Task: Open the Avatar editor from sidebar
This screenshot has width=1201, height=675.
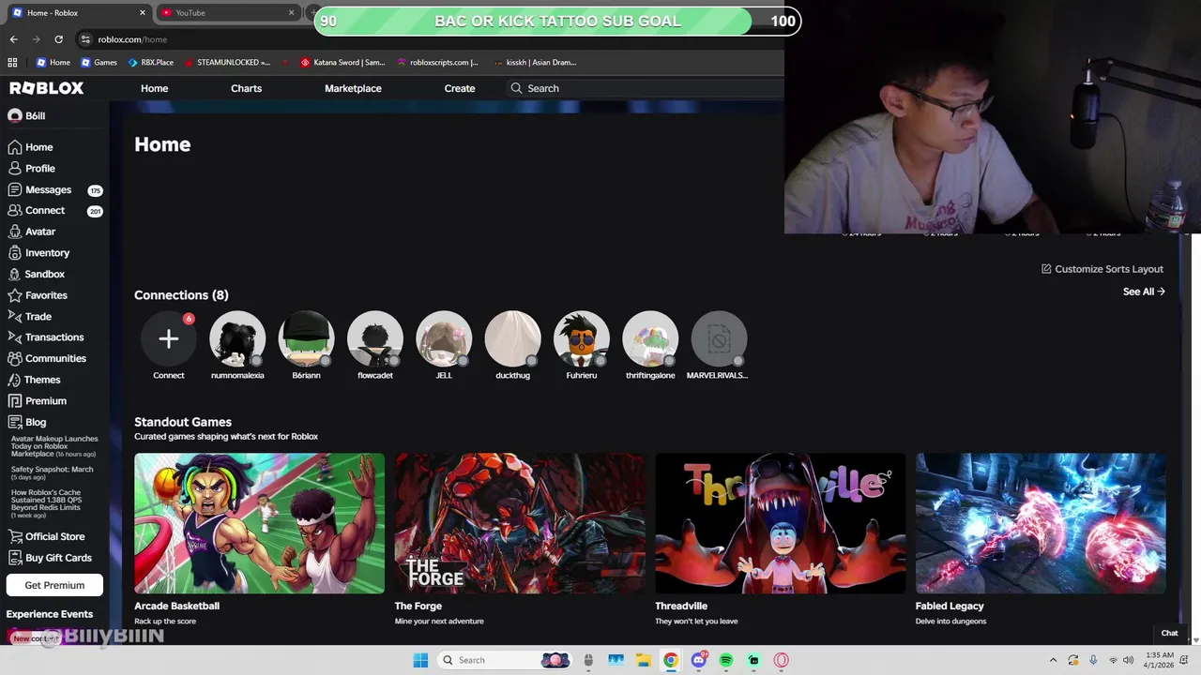Action: coord(31,232)
